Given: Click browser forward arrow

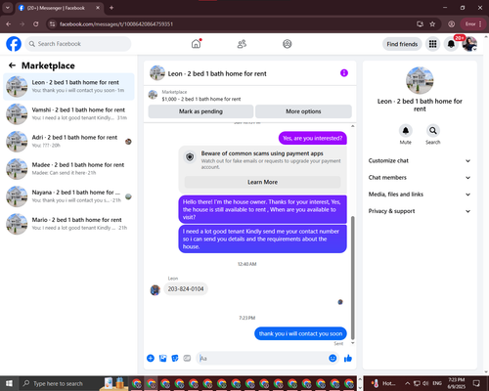Looking at the screenshot, I should [22, 24].
